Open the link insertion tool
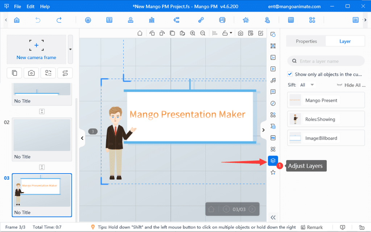This screenshot has width=371, height=232. coord(200,20)
